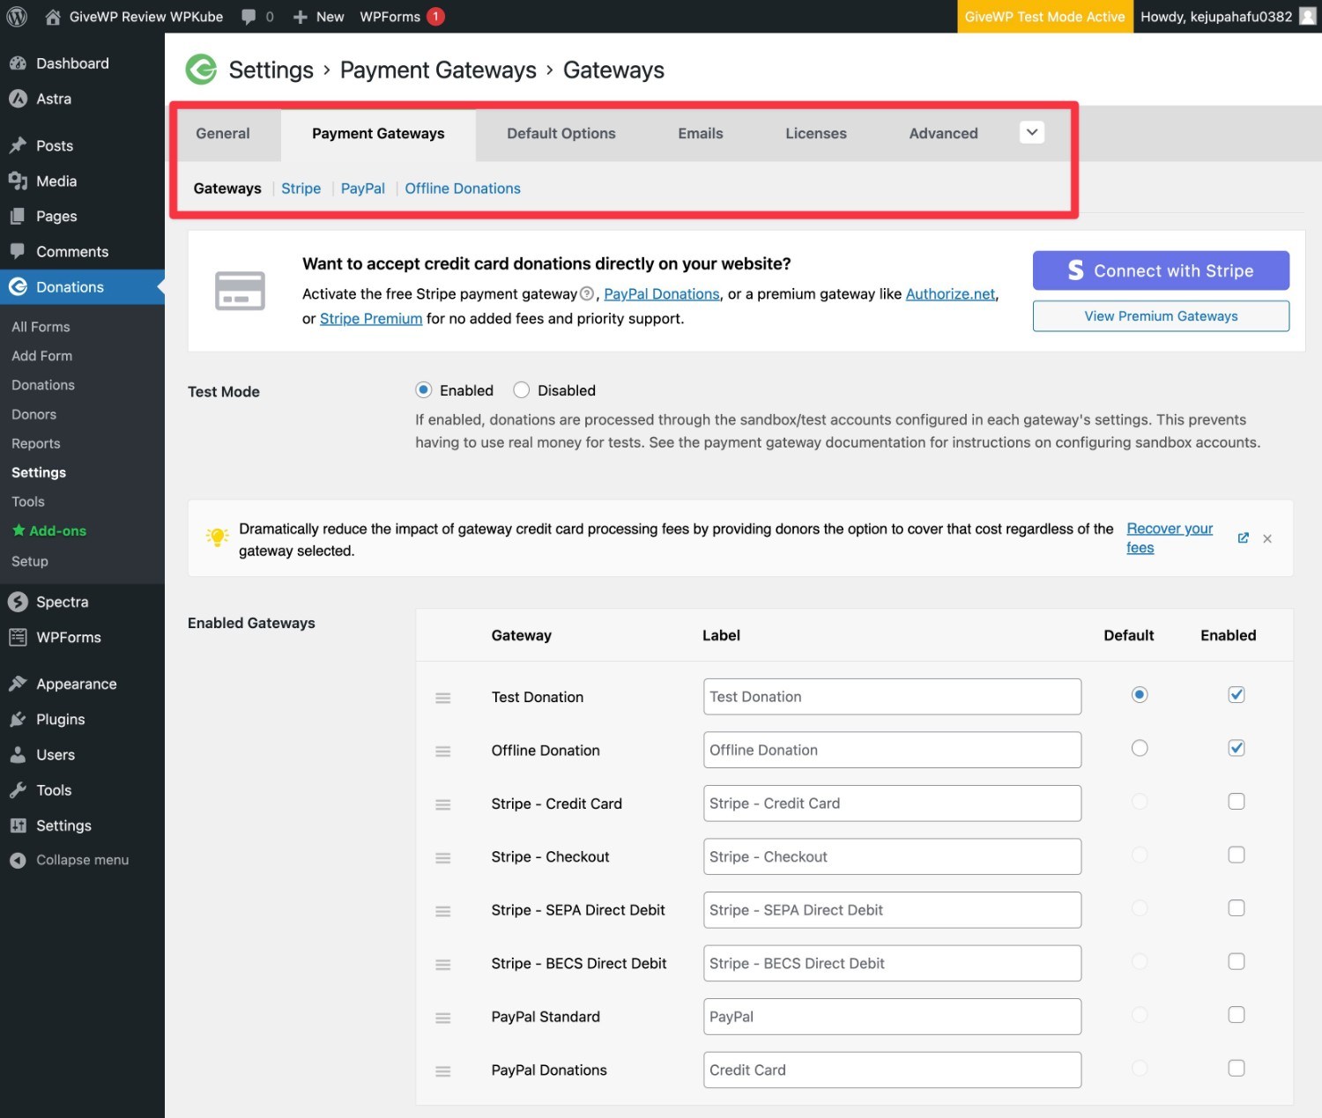Open the Stripe gateway sub-tab
The image size is (1322, 1118).
point(301,189)
